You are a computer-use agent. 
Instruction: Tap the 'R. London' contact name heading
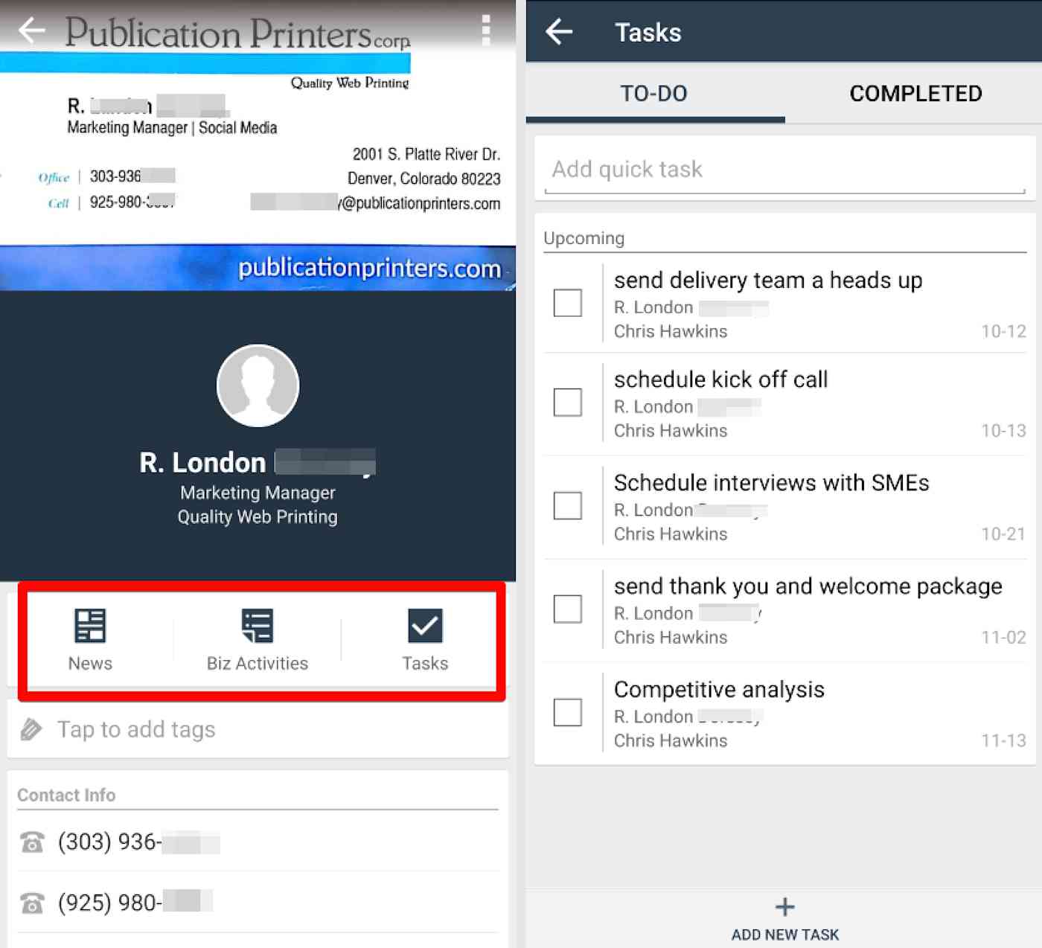(258, 463)
